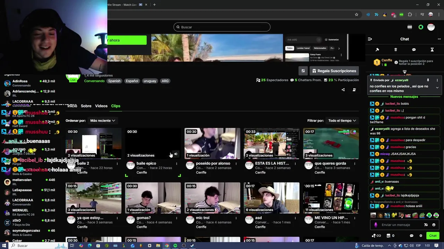Open the browser extensions puzzle icon
Image resolution: width=444 pixels, height=249 pixels.
coord(410,15)
